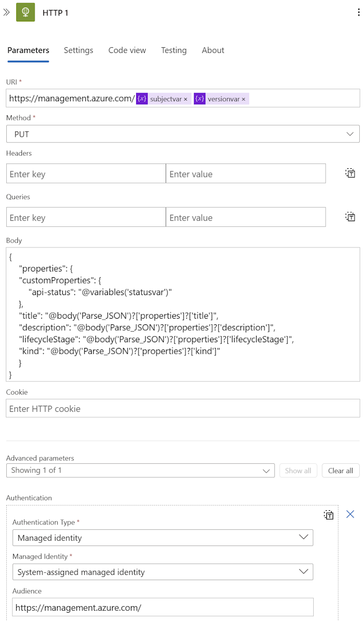This screenshot has width=364, height=621.
Task: Toggle Queries text mode icon
Action: 350,216
